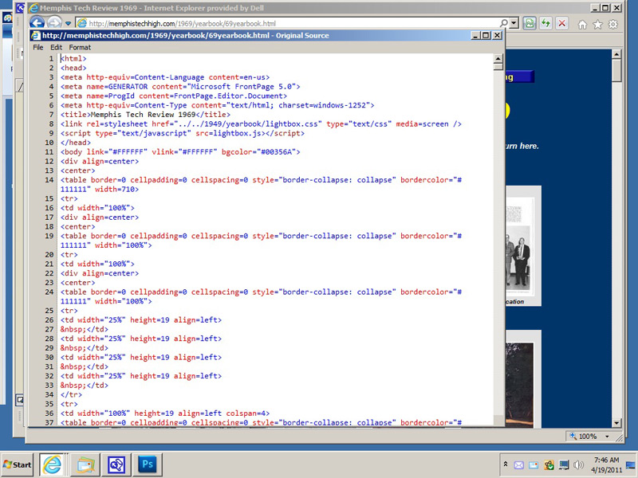Click the volume speaker icon in system tray
This screenshot has width=638, height=478.
pos(578,464)
